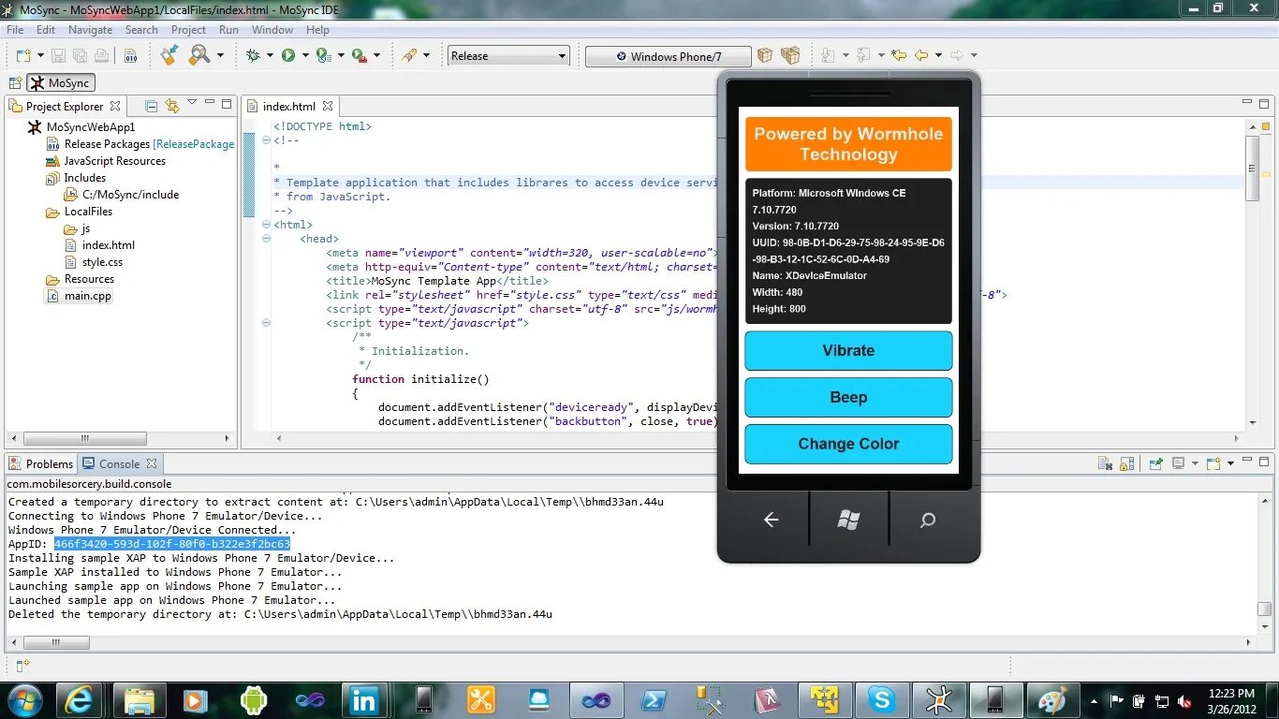Click the External Tools run icon

point(360,56)
